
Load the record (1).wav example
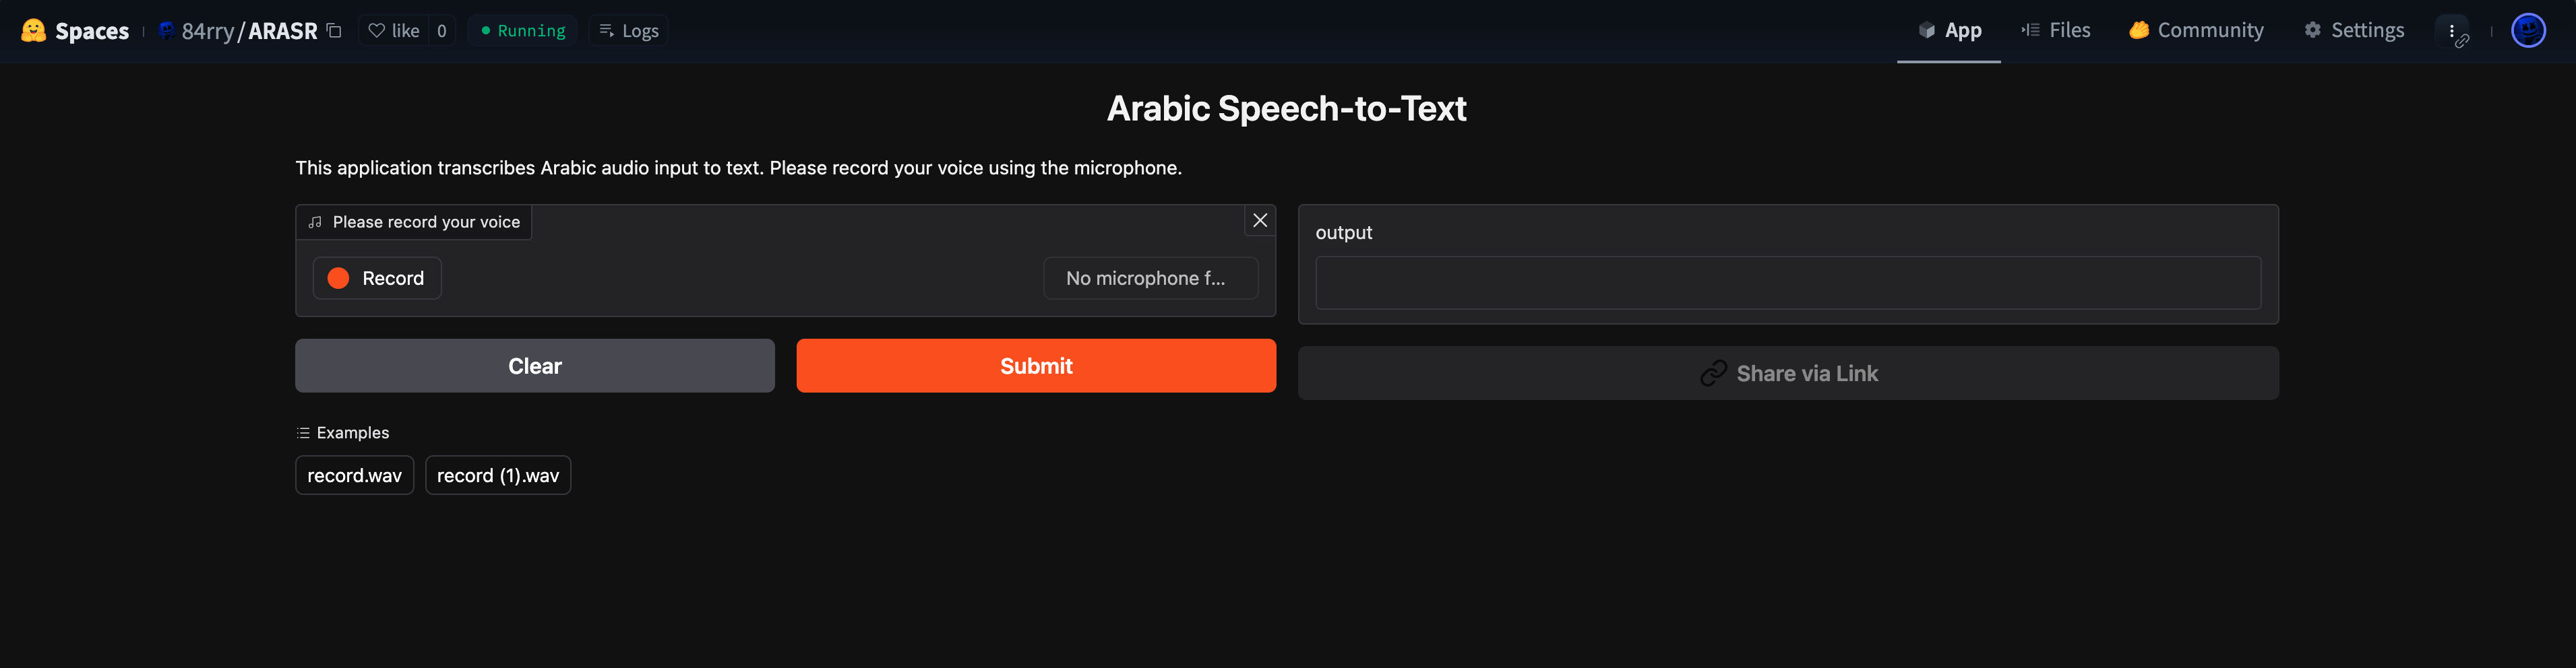(x=497, y=475)
